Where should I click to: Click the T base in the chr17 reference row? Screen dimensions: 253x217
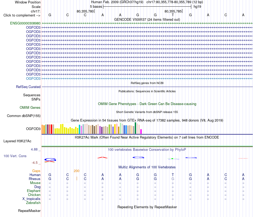click(173, 15)
